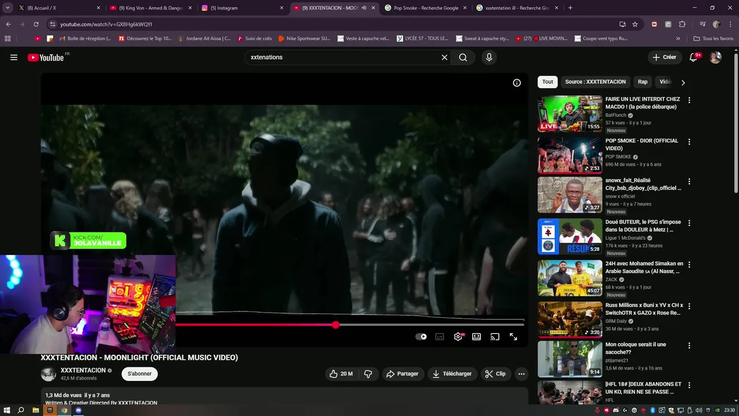The height and width of the screenshot is (416, 739).
Task: Enter full screen mode
Action: tap(513, 336)
